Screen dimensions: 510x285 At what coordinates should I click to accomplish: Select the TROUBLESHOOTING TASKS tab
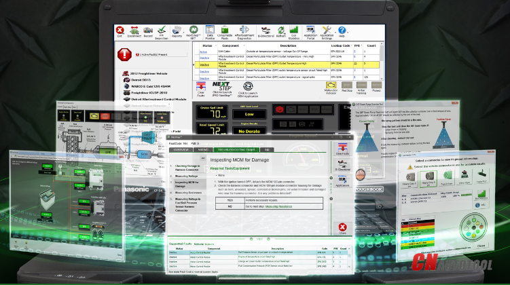[x=236, y=150]
